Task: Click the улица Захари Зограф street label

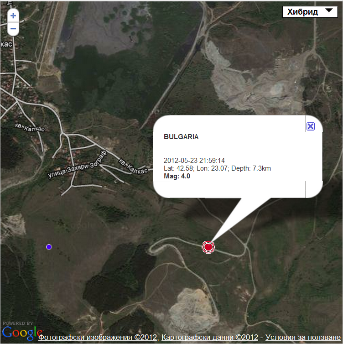Action: [x=77, y=164]
